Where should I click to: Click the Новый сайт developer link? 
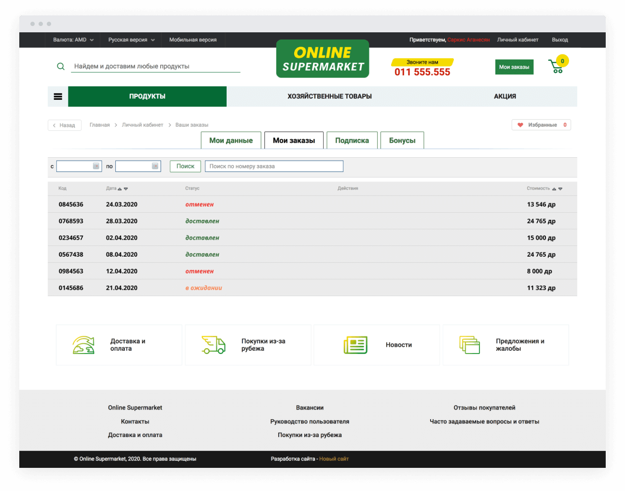coord(334,459)
